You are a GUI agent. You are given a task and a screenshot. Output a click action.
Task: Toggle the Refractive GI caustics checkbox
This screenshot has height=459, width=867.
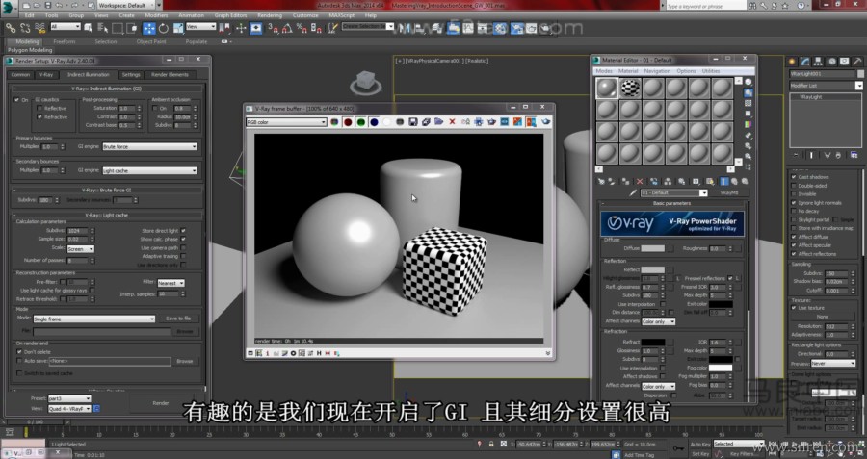coord(39,115)
